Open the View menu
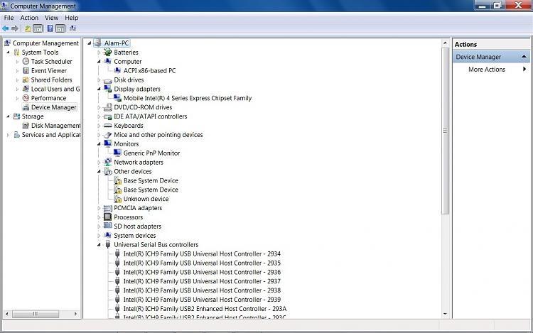This screenshot has height=333, width=533. 51,18
